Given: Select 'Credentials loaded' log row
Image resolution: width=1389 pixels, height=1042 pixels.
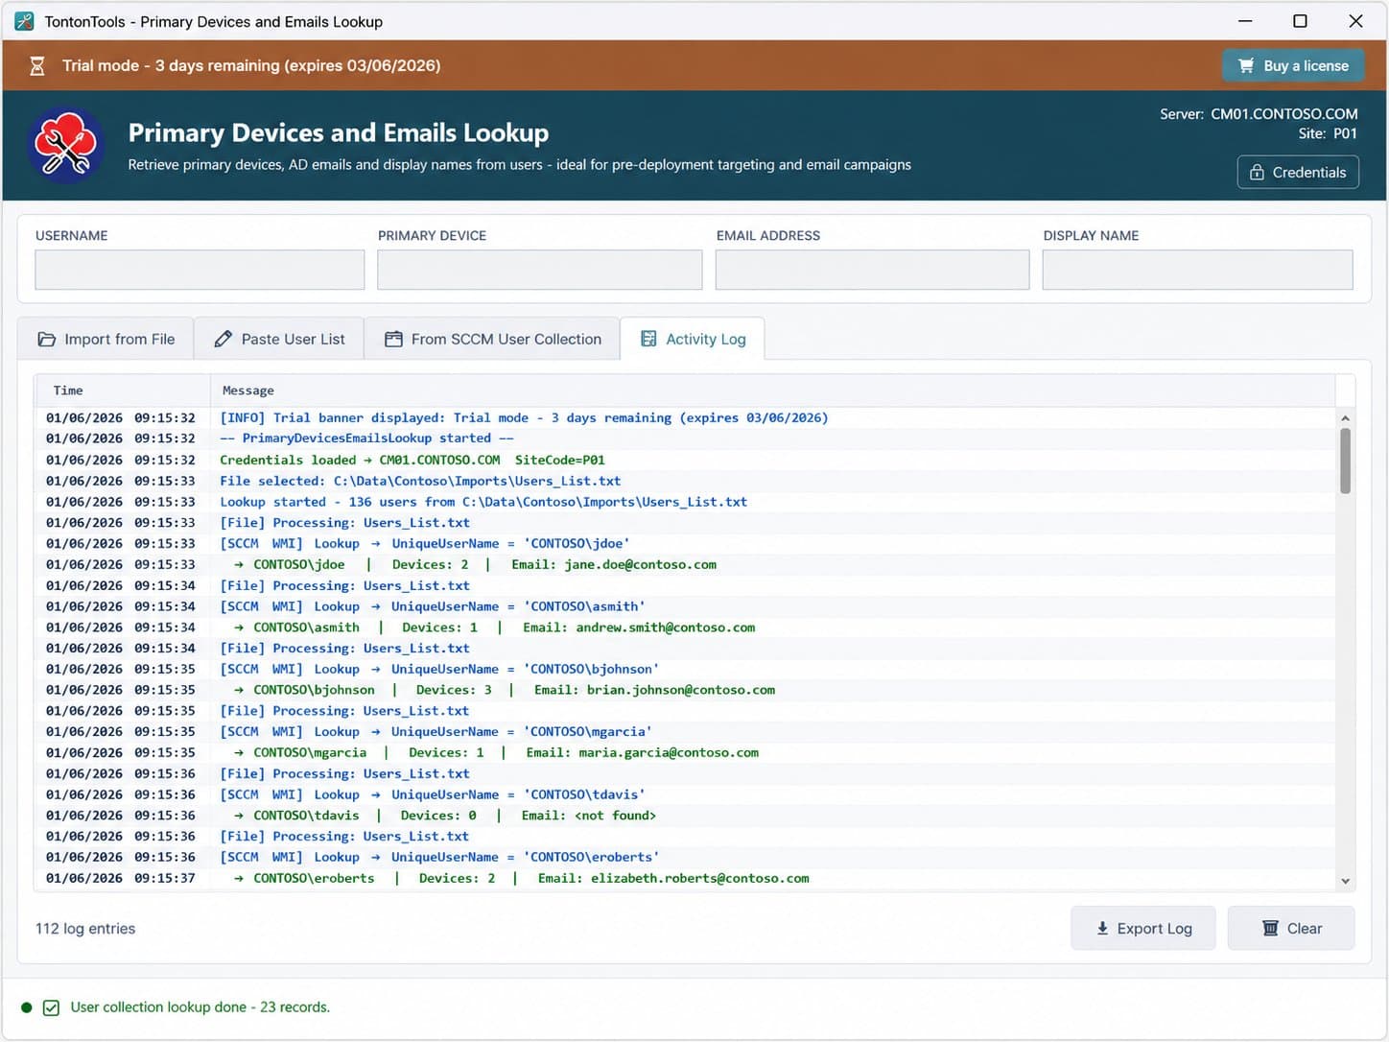Looking at the screenshot, I should (685, 461).
